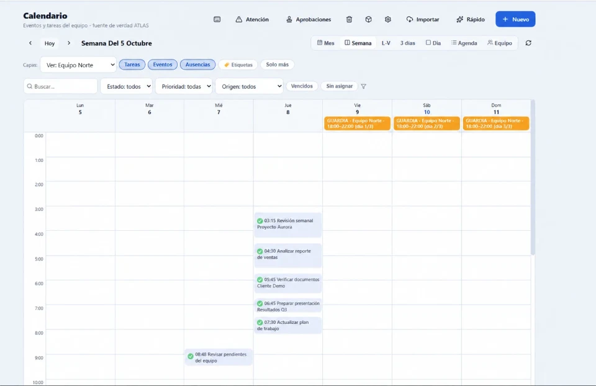Screen dimensions: 596x386
Task: Select the Sáb 10 day header
Action: 427,109
